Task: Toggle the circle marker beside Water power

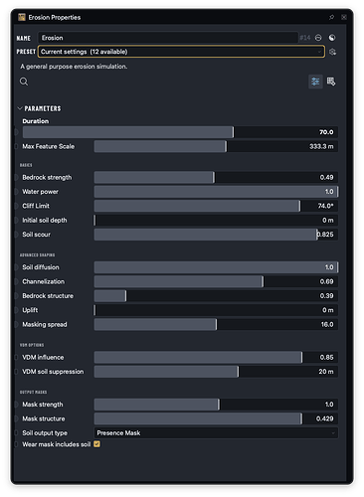Action: click(x=16, y=192)
